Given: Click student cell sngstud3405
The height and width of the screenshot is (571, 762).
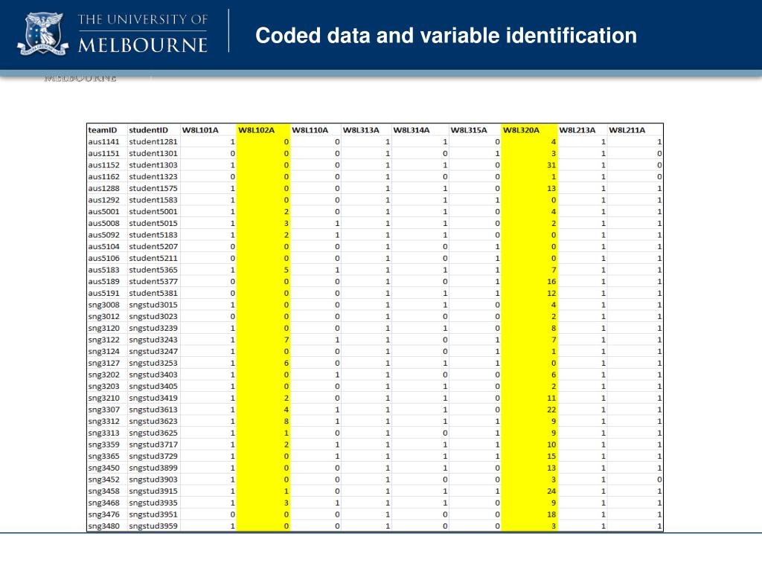Looking at the screenshot, I should click(x=153, y=387).
